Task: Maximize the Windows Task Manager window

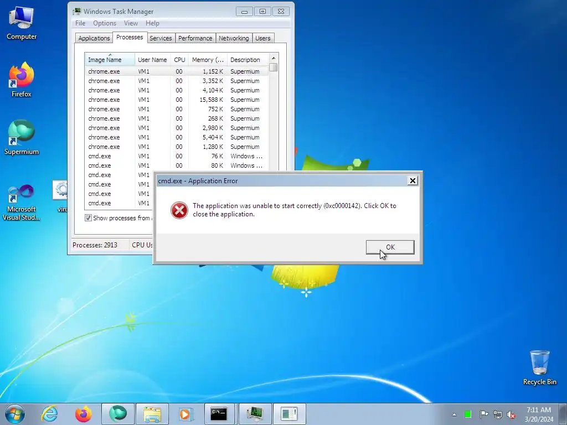Action: pos(263,12)
